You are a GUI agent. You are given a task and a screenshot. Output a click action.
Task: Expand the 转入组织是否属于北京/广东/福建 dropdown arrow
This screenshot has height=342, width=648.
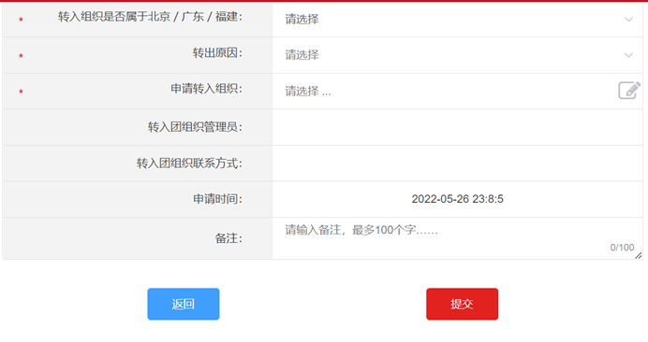click(628, 20)
